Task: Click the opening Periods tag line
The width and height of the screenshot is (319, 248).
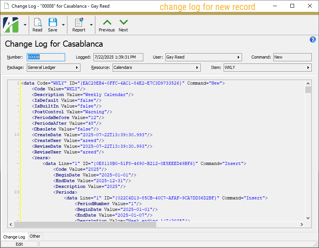Action: coord(65,192)
